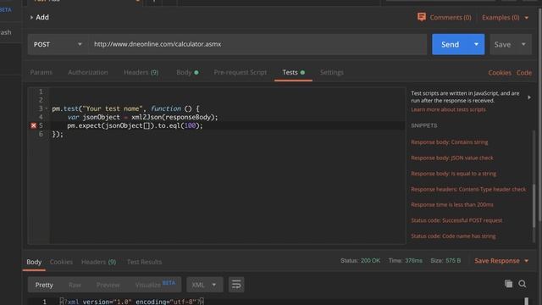This screenshot has width=542, height=305.
Task: Click the blue Send button
Action: pos(451,44)
